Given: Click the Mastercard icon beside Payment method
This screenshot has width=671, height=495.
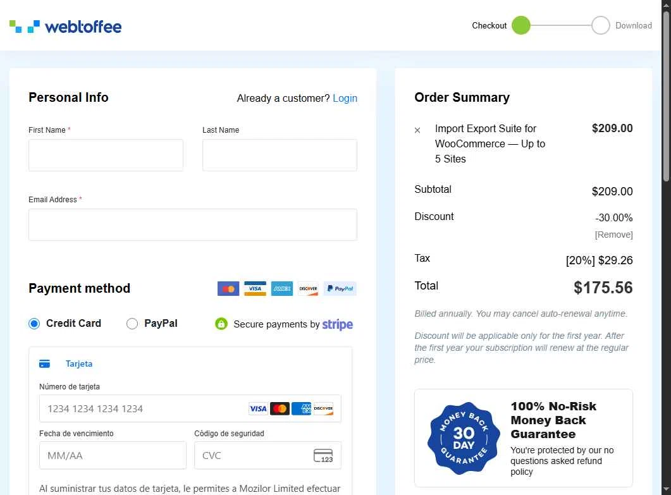Looking at the screenshot, I should pyautogui.click(x=228, y=289).
